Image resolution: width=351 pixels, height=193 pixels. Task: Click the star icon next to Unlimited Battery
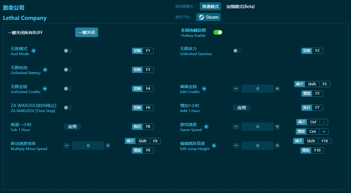(x=45, y=70)
